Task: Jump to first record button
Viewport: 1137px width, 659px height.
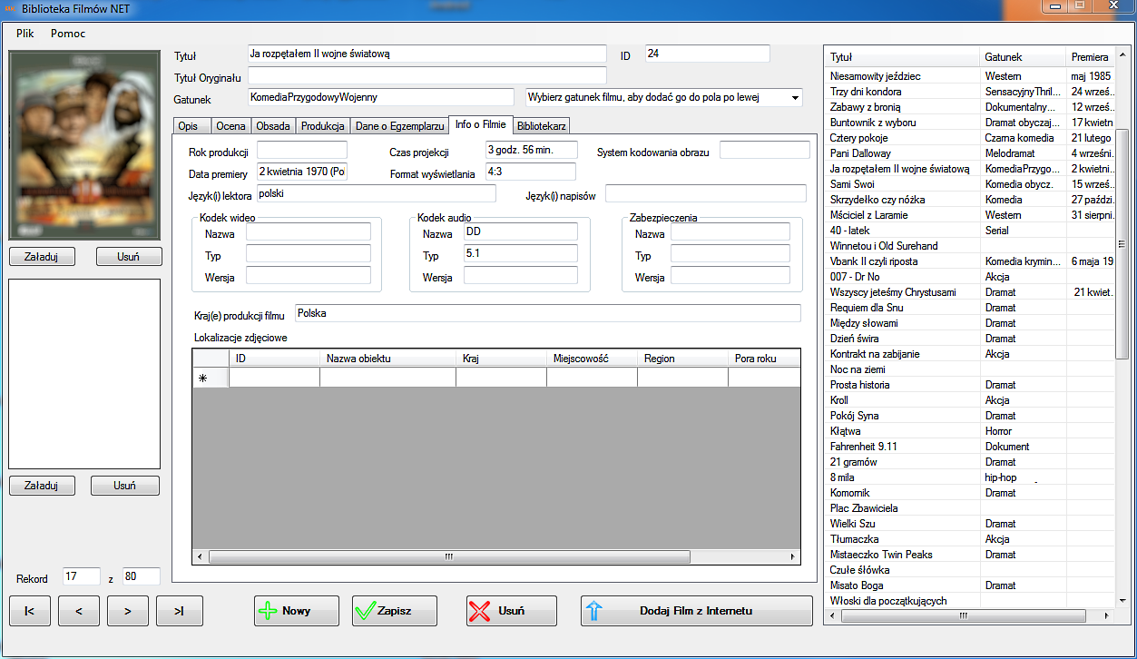Action: (30, 611)
